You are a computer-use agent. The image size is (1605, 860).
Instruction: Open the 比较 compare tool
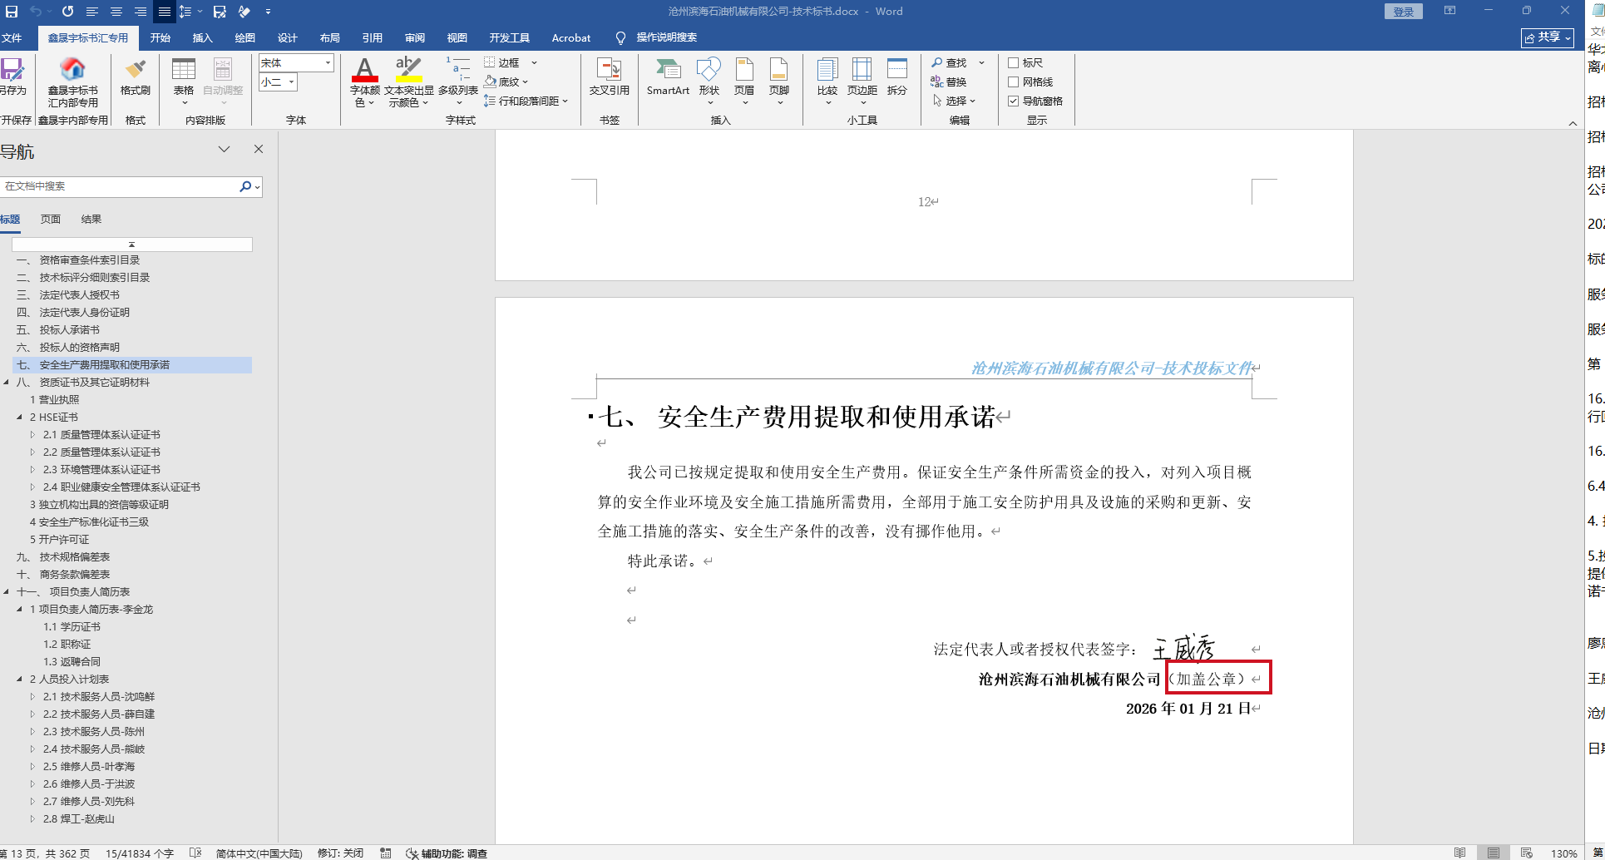coord(827,82)
